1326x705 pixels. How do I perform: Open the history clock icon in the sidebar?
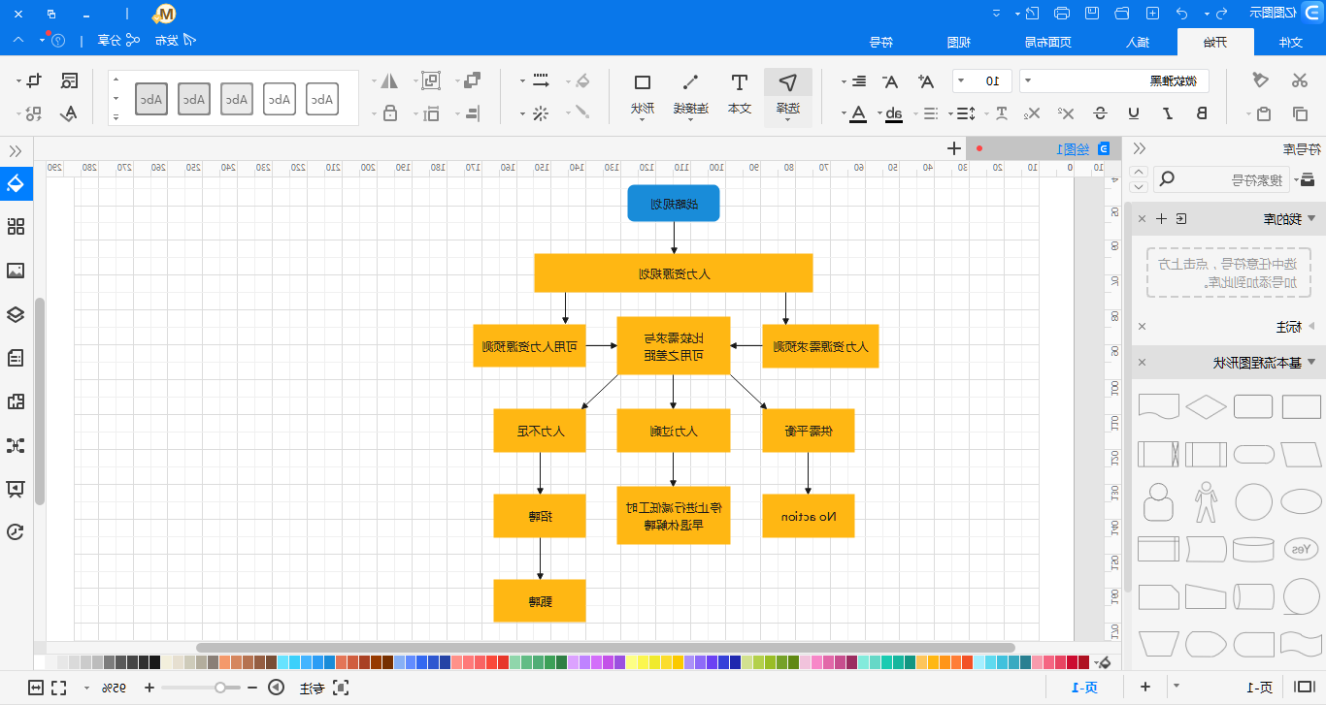coord(16,531)
